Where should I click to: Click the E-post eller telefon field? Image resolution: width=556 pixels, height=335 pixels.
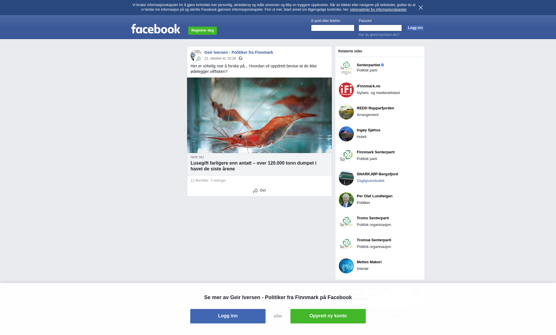(x=333, y=28)
